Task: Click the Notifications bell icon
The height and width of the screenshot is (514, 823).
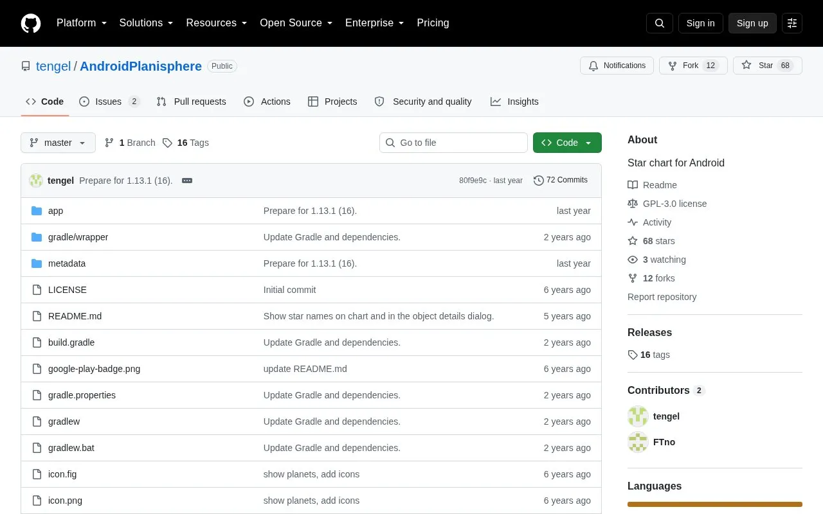Action: pos(593,66)
